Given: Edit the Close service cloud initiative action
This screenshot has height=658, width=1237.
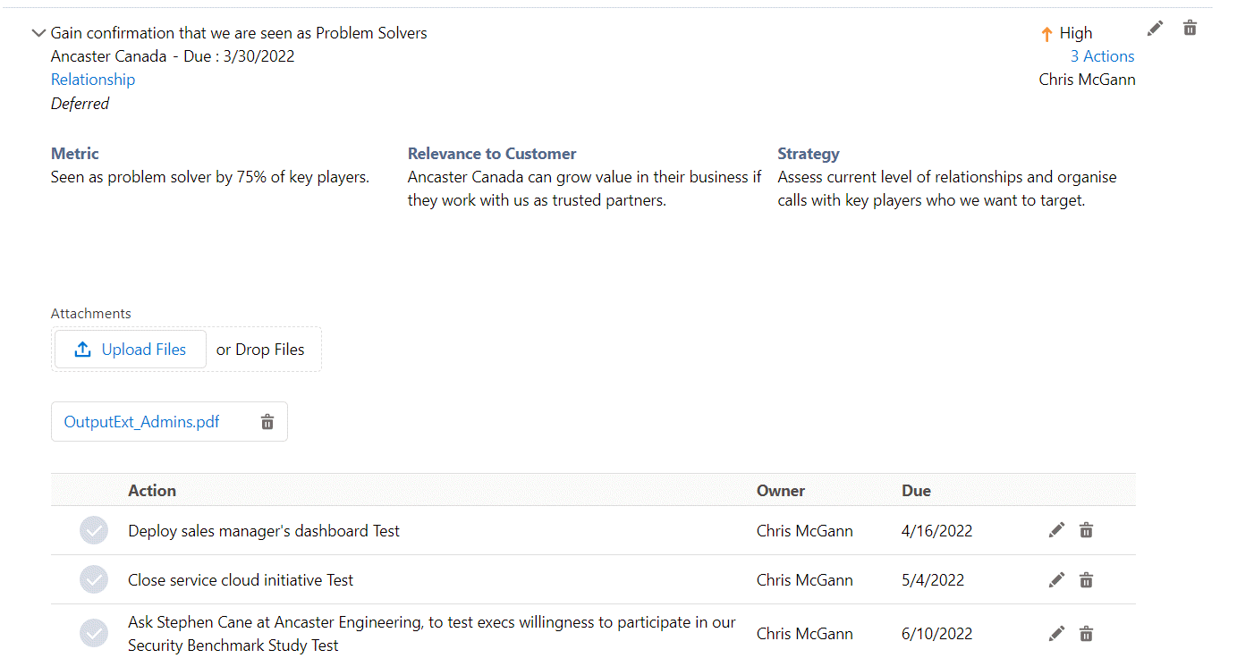Looking at the screenshot, I should [x=1056, y=580].
